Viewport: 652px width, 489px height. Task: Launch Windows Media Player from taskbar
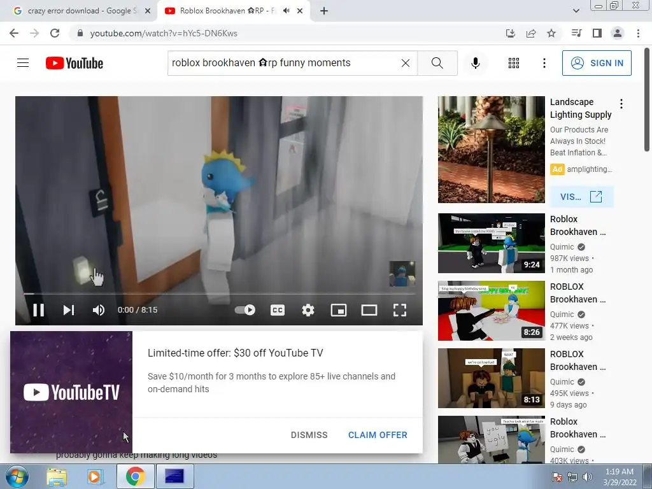pos(95,476)
